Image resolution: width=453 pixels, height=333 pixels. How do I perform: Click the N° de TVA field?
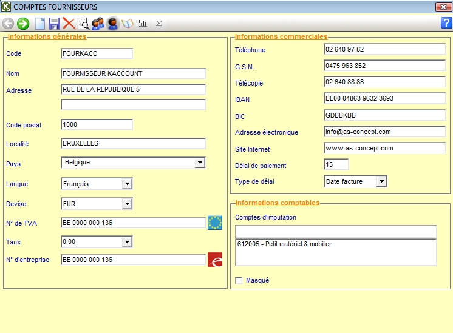pyautogui.click(x=133, y=223)
